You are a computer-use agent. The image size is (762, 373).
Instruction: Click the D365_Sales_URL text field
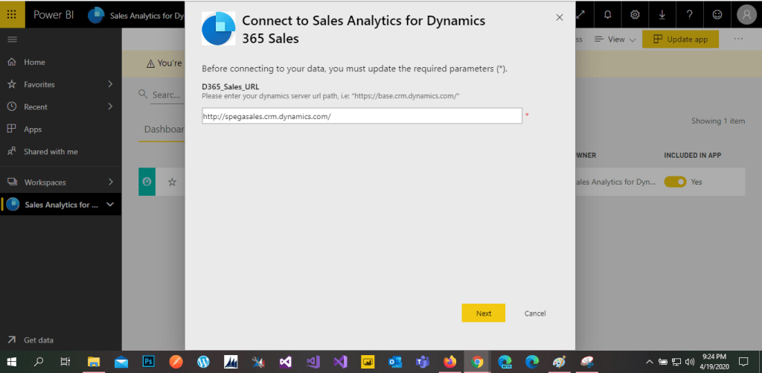362,116
